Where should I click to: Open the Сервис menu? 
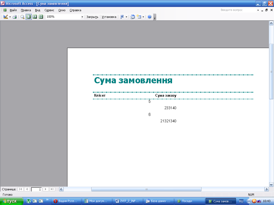pos(49,10)
